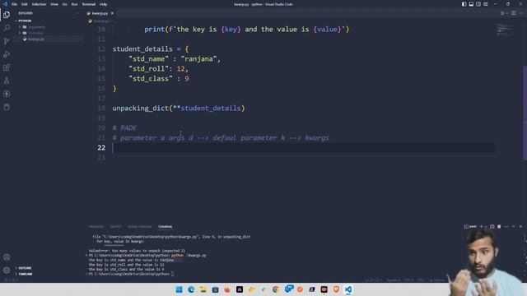Open the Help menu

tap(103, 4)
